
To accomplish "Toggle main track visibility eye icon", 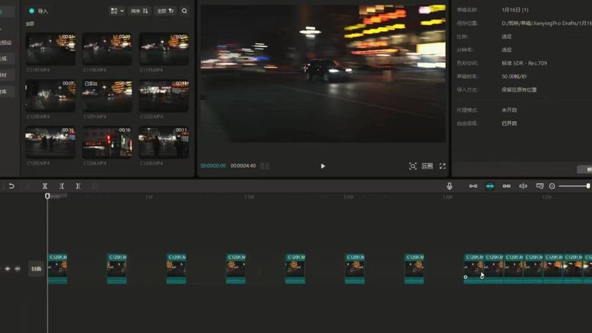I will tap(8, 269).
